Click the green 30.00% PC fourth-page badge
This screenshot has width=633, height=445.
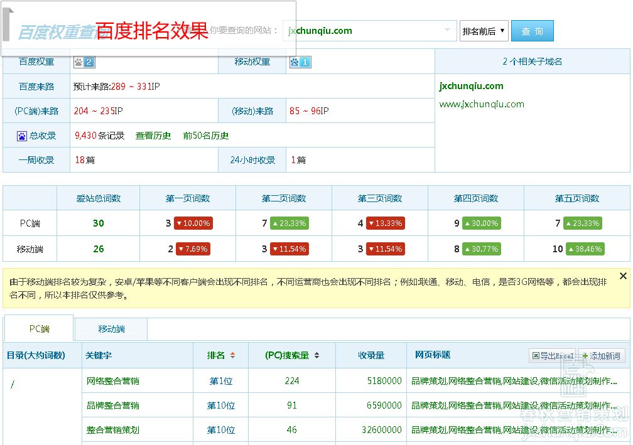click(482, 223)
